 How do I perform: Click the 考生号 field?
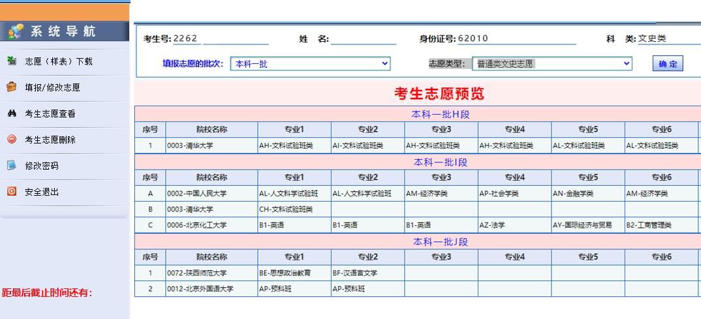[221, 38]
